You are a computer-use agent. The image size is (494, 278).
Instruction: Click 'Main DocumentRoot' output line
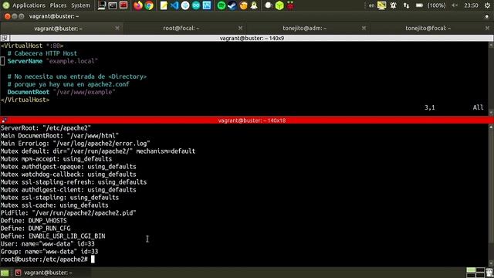(x=59, y=136)
